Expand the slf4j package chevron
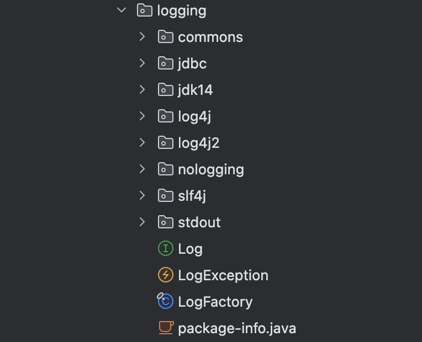The image size is (422, 342). (x=142, y=196)
